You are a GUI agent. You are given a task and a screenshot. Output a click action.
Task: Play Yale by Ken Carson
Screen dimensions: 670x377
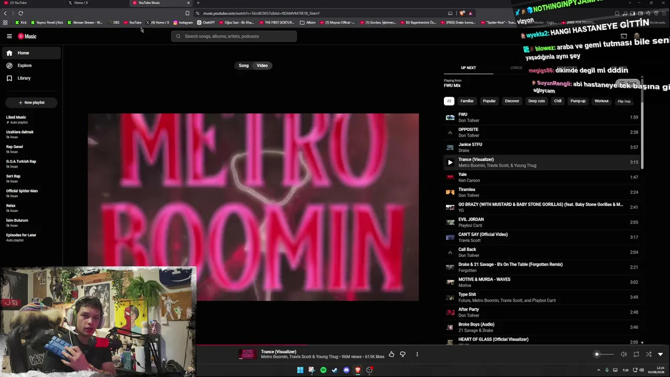coord(542,178)
